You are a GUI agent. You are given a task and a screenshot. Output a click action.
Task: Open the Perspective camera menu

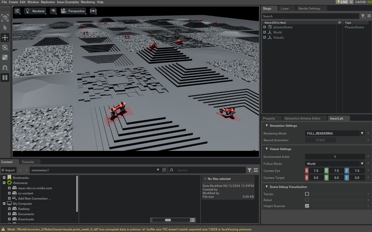coord(73,11)
